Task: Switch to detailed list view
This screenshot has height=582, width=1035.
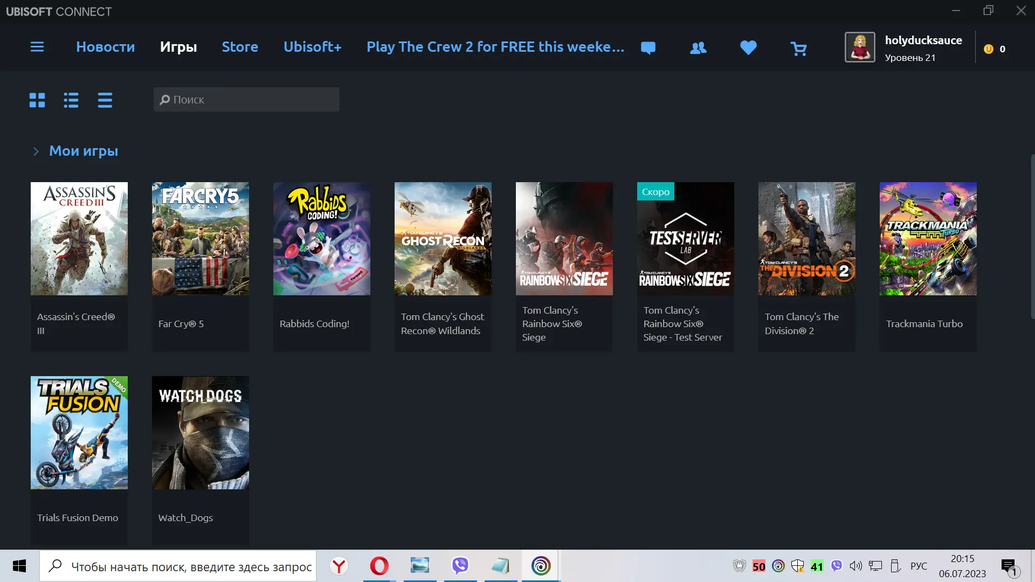Action: coord(71,100)
